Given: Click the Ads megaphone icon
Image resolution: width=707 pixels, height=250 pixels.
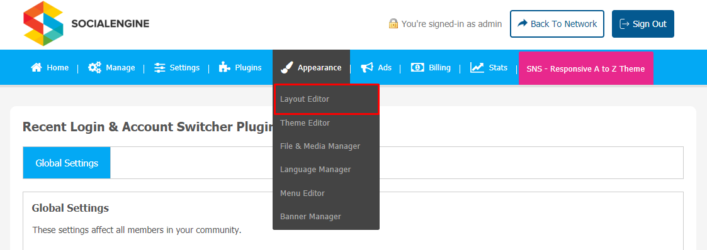Looking at the screenshot, I should click(x=366, y=67).
